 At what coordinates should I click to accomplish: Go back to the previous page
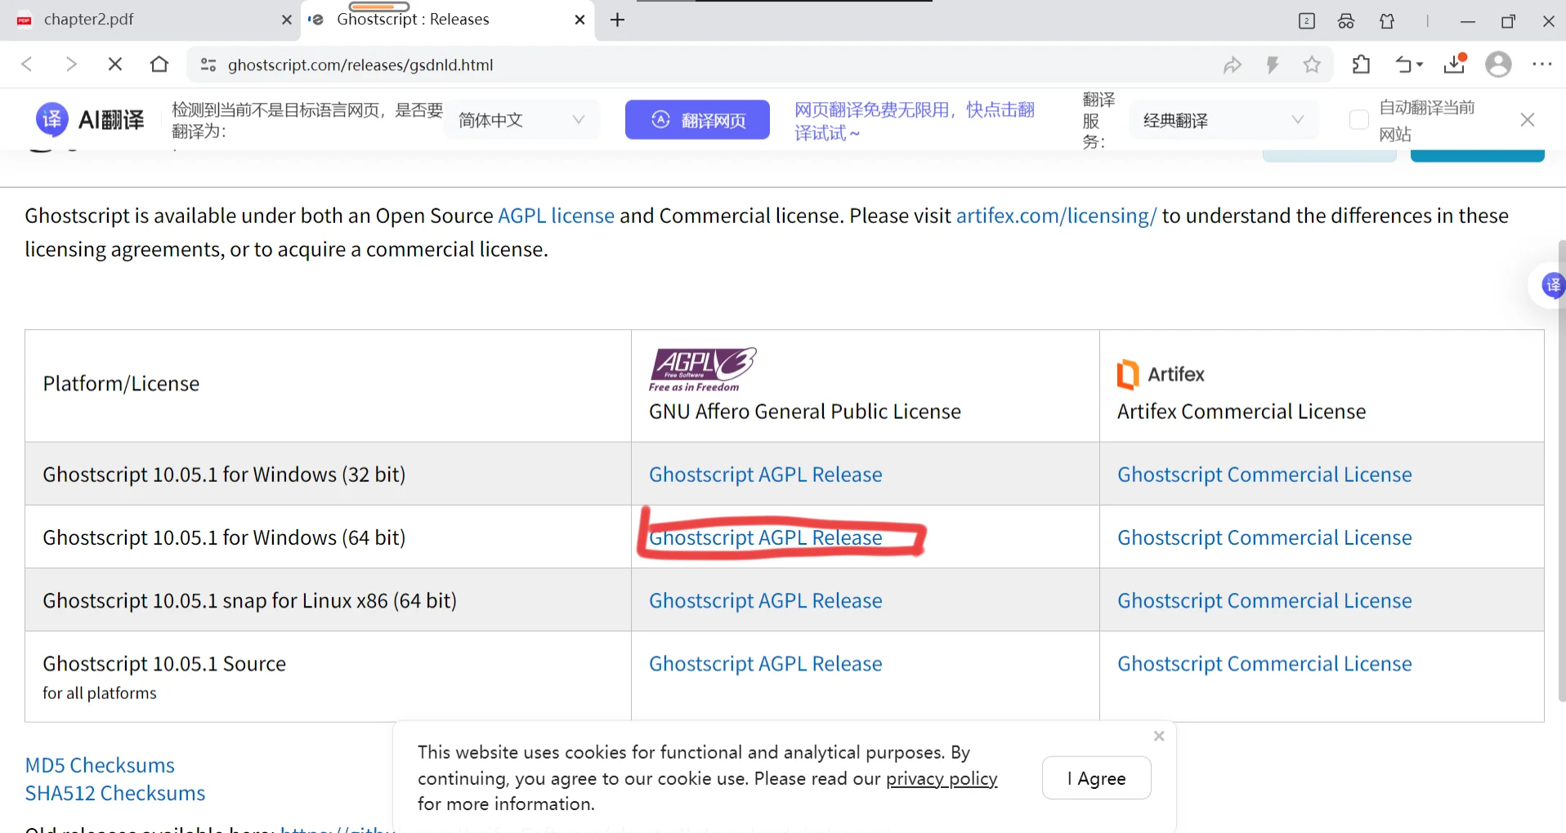tap(27, 65)
